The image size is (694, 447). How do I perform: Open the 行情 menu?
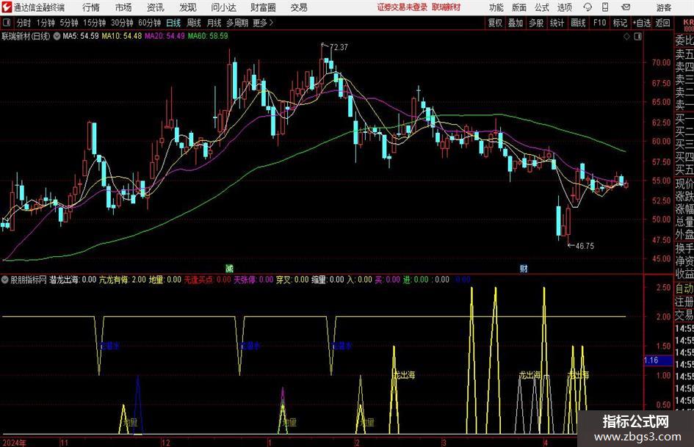pyautogui.click(x=91, y=7)
